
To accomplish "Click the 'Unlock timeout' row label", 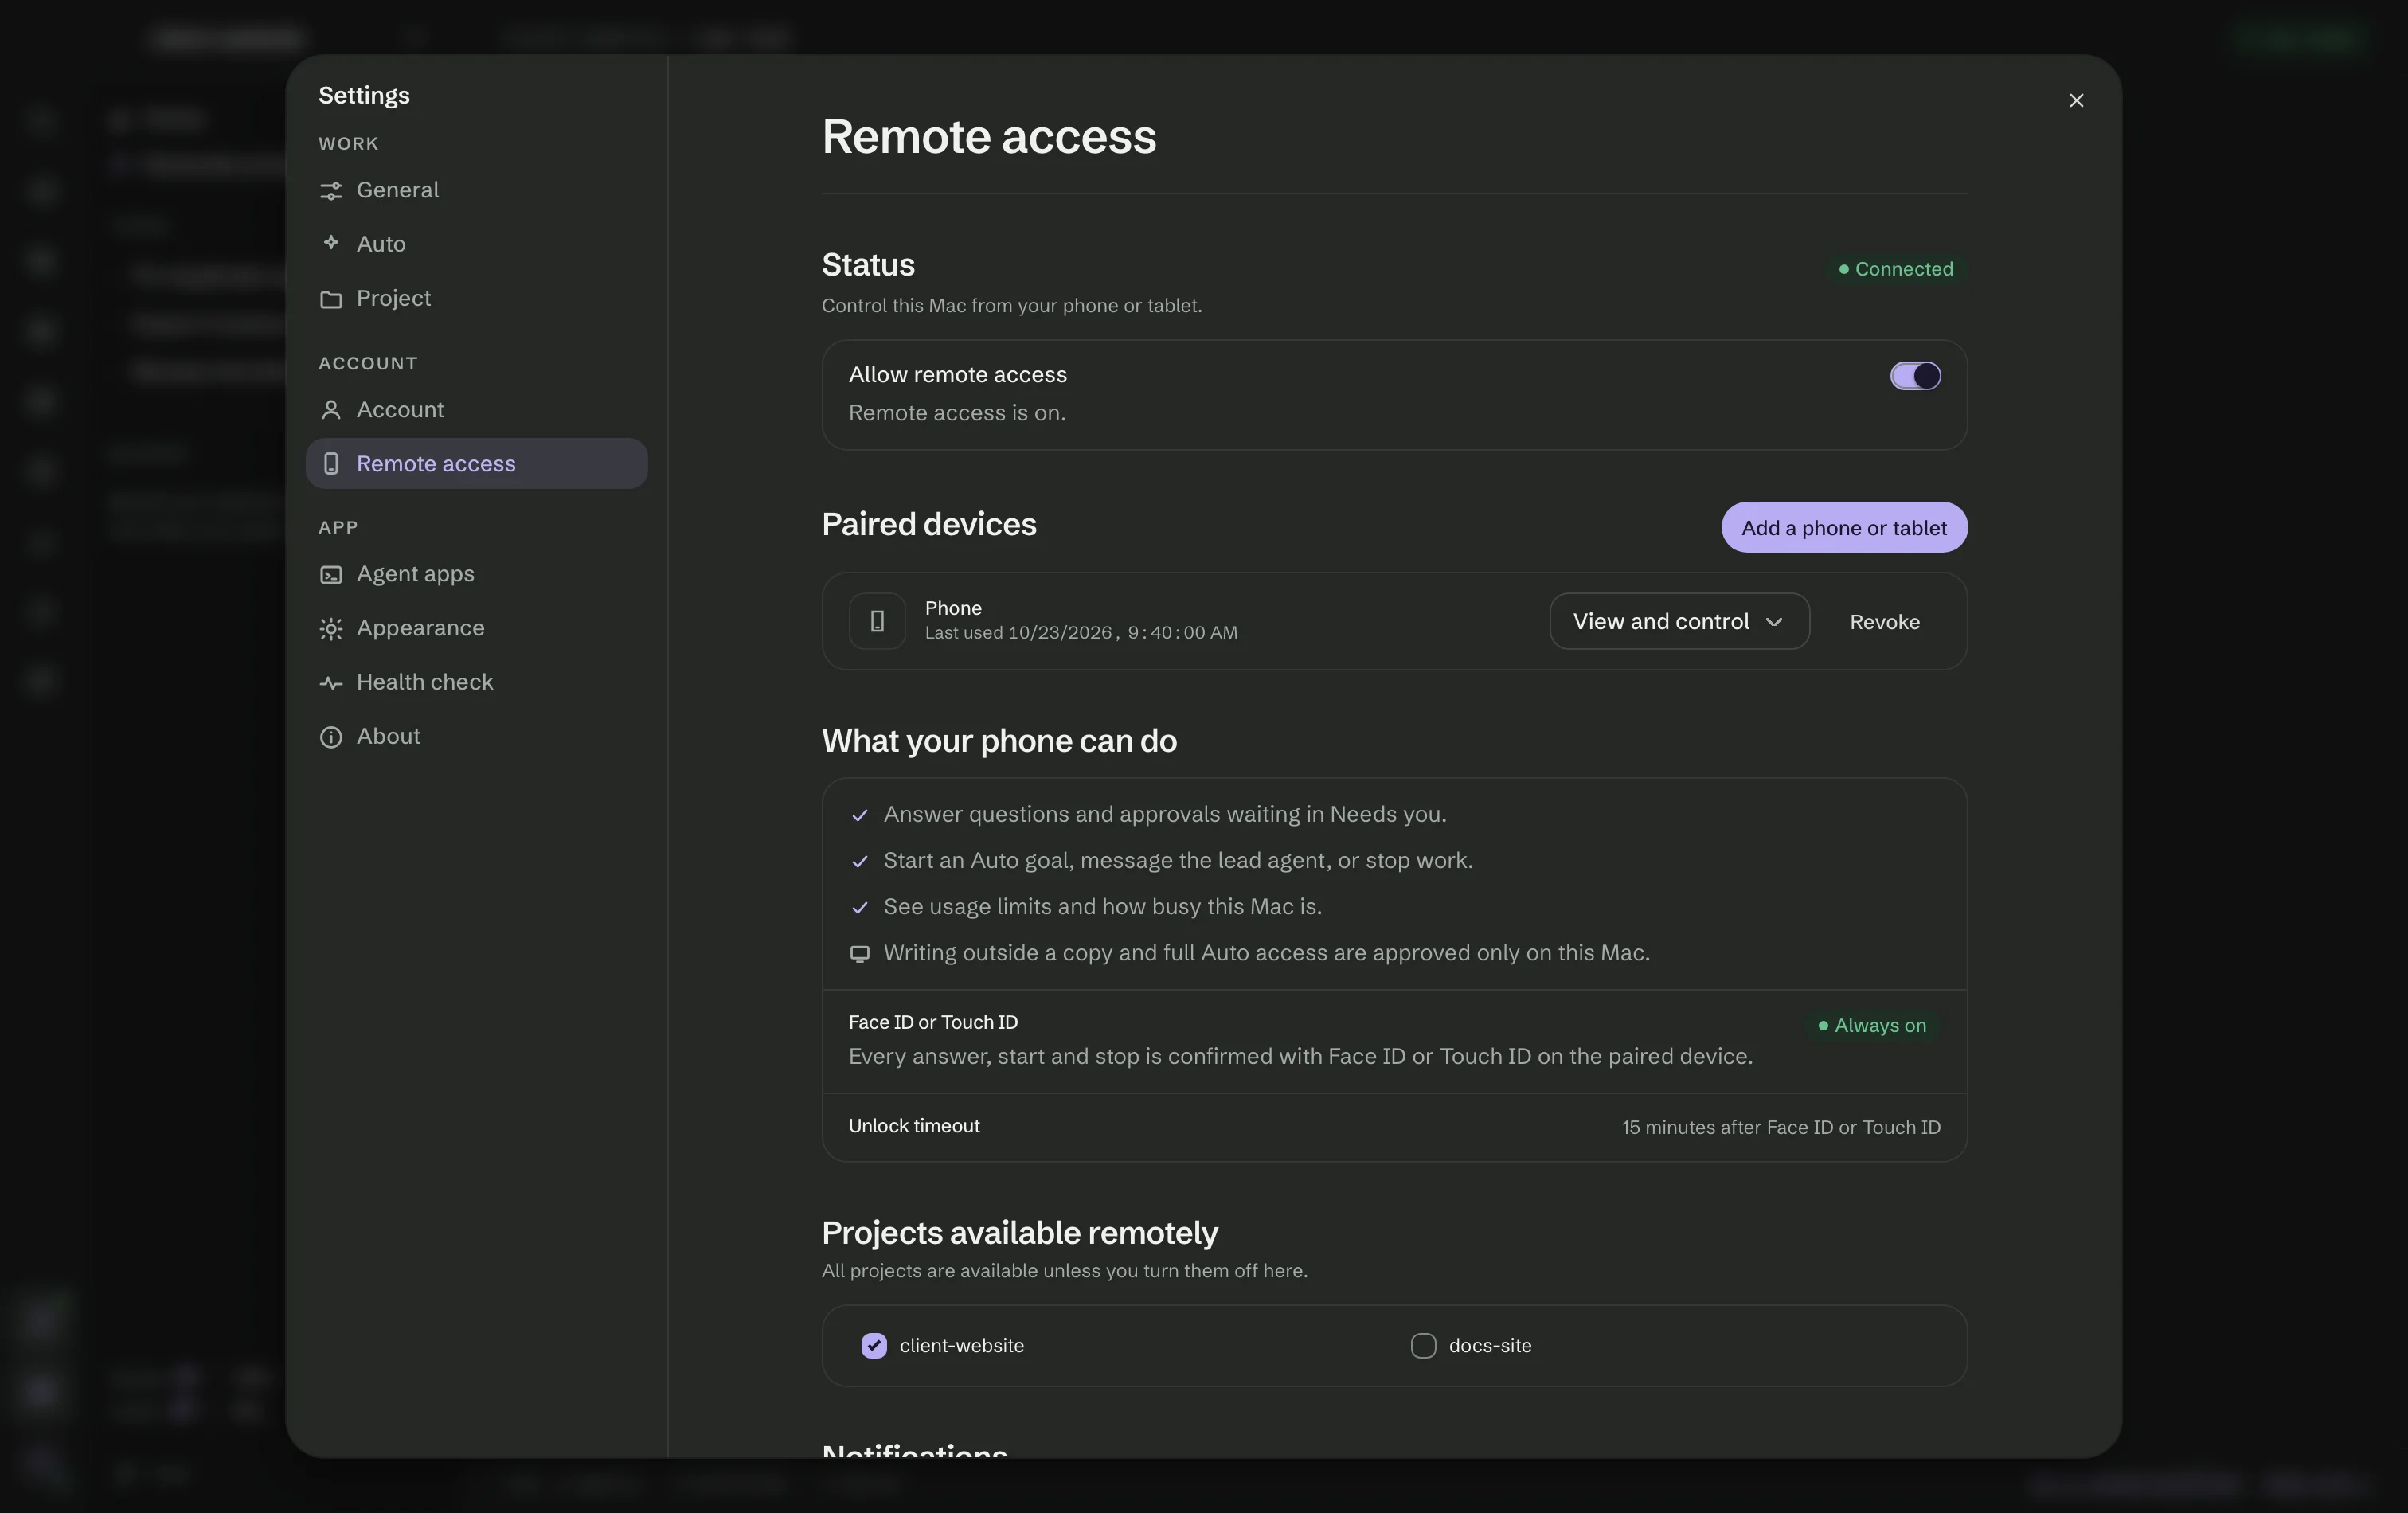I will [x=914, y=1126].
